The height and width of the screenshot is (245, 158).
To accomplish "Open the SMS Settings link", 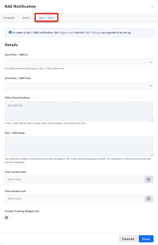I will pos(93,33).
